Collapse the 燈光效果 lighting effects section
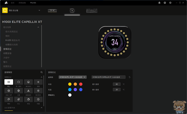Viewport: 187px width, 114px height. tap(38, 27)
